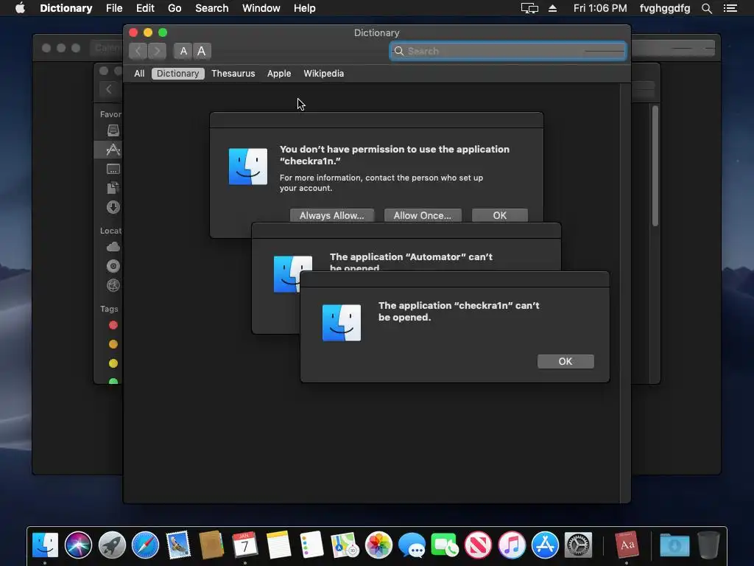754x566 pixels.
Task: Open the Window menu
Action: coord(261,8)
